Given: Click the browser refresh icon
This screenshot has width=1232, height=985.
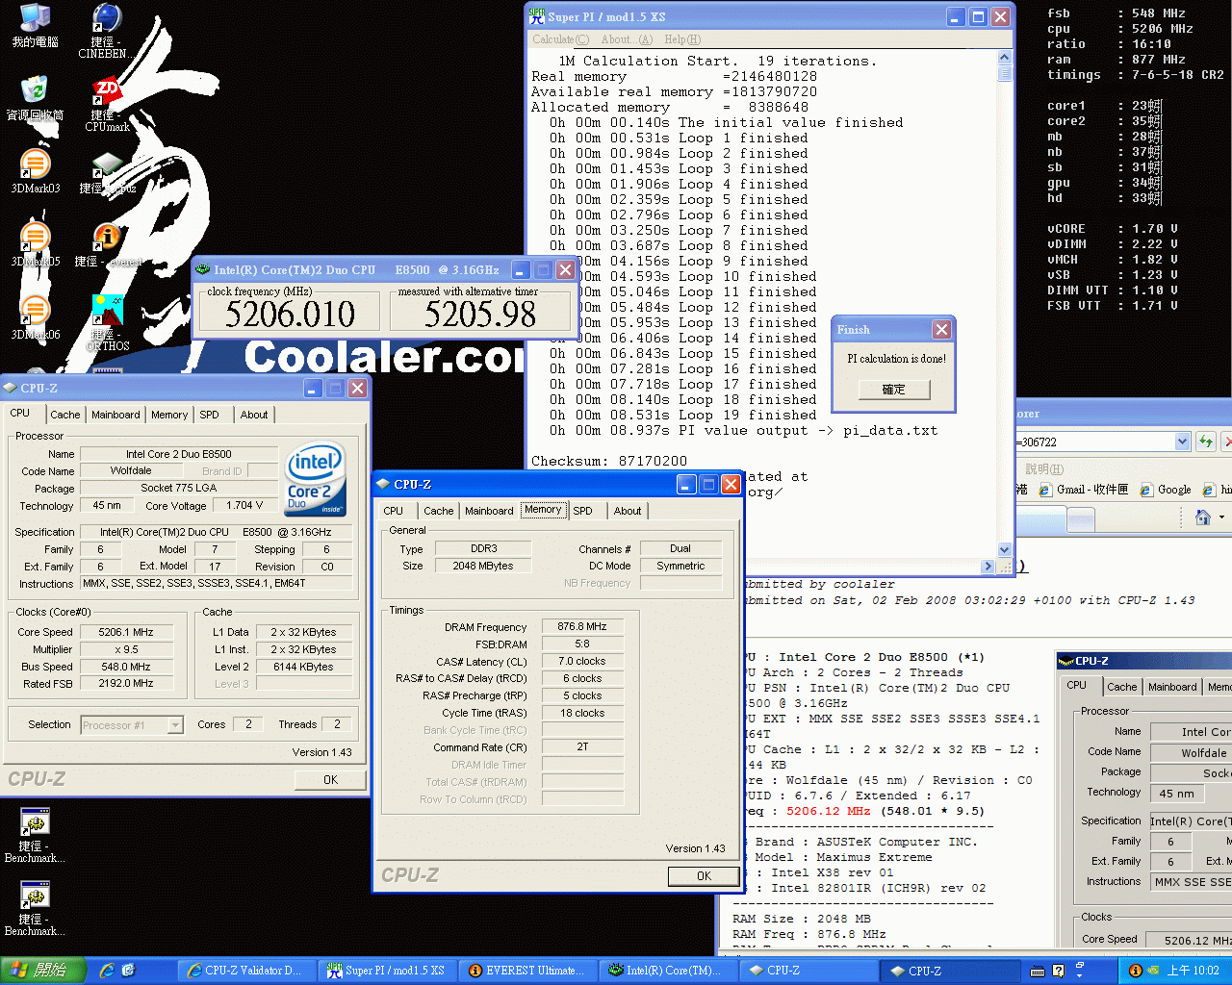Looking at the screenshot, I should [x=1205, y=442].
